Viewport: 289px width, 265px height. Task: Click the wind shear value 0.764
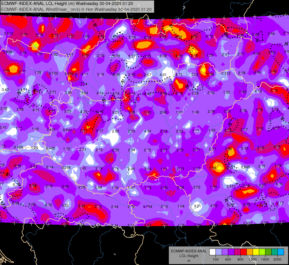[148, 207]
